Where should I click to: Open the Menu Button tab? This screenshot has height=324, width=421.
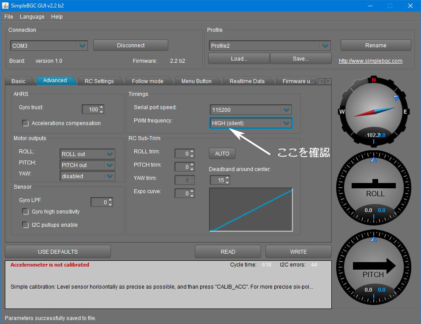pos(196,81)
